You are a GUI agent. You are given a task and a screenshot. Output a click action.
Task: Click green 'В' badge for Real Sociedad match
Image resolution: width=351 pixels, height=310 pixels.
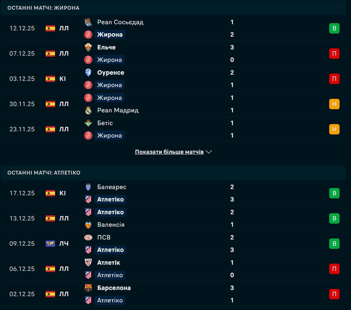pos(334,28)
